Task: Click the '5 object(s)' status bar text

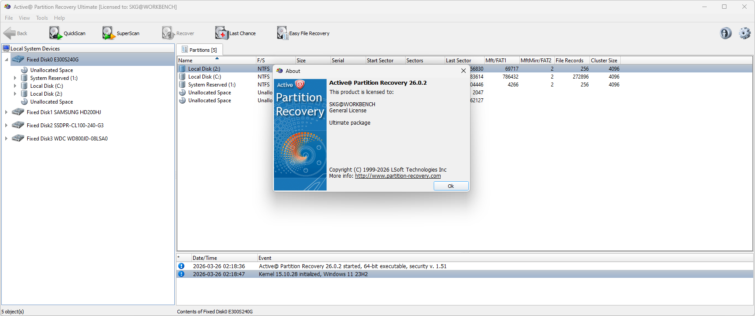Action: pos(13,312)
